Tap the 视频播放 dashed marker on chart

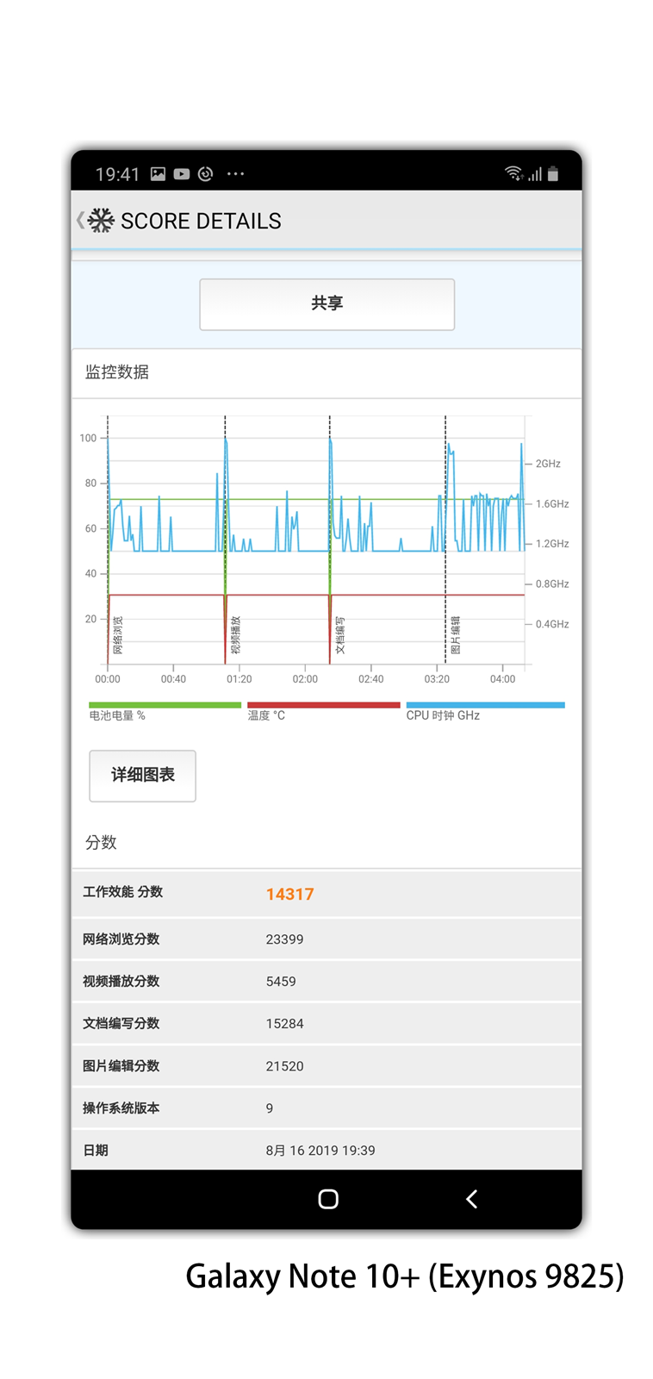pyautogui.click(x=226, y=539)
